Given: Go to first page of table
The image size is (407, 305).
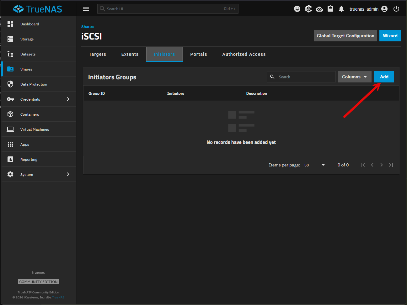Looking at the screenshot, I should [x=363, y=165].
